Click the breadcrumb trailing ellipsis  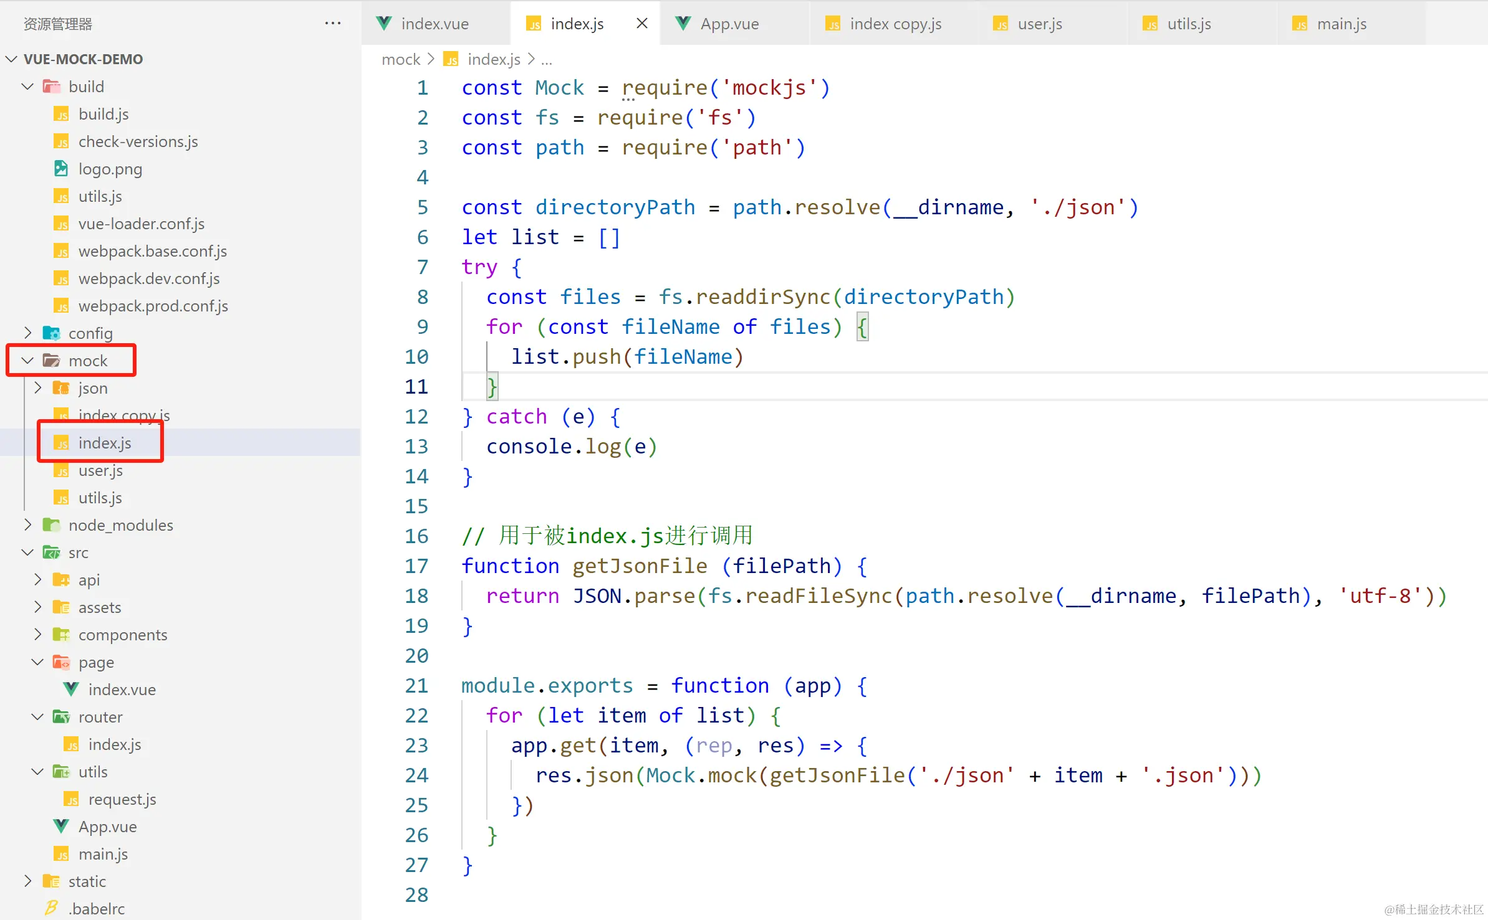click(x=547, y=60)
